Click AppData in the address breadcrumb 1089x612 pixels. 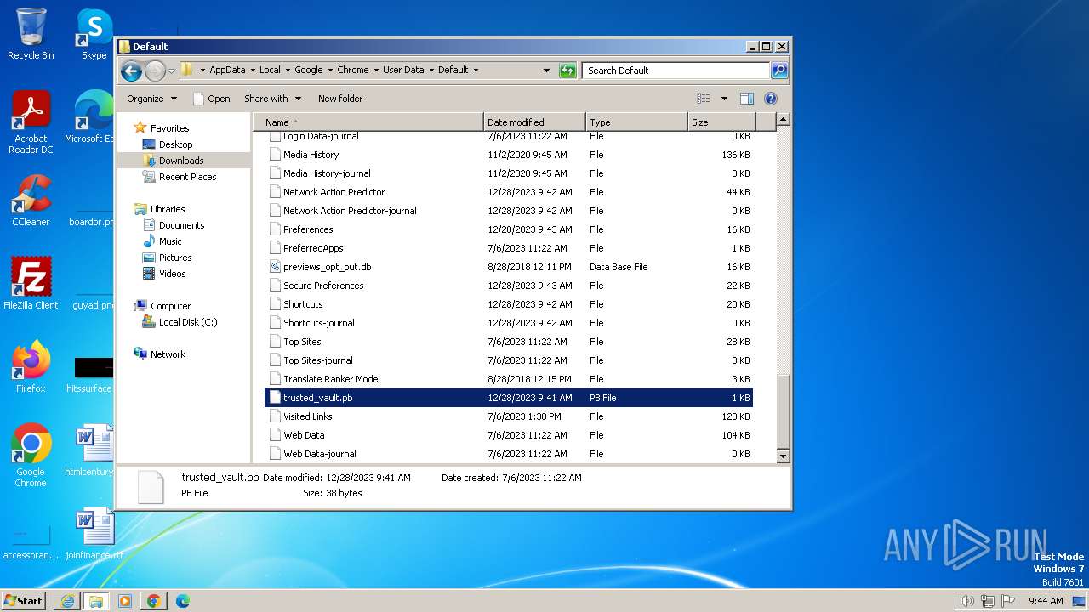coord(227,71)
